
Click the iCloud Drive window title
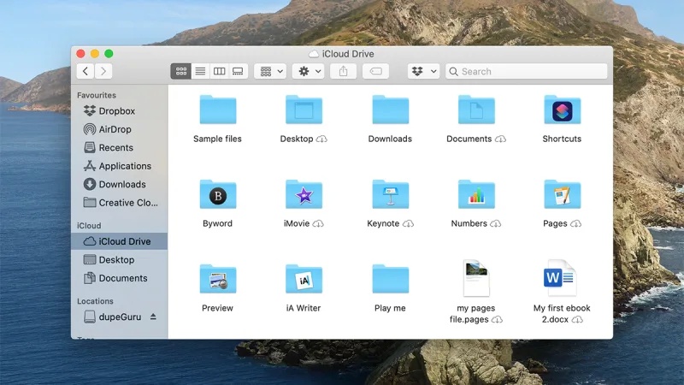tap(348, 54)
